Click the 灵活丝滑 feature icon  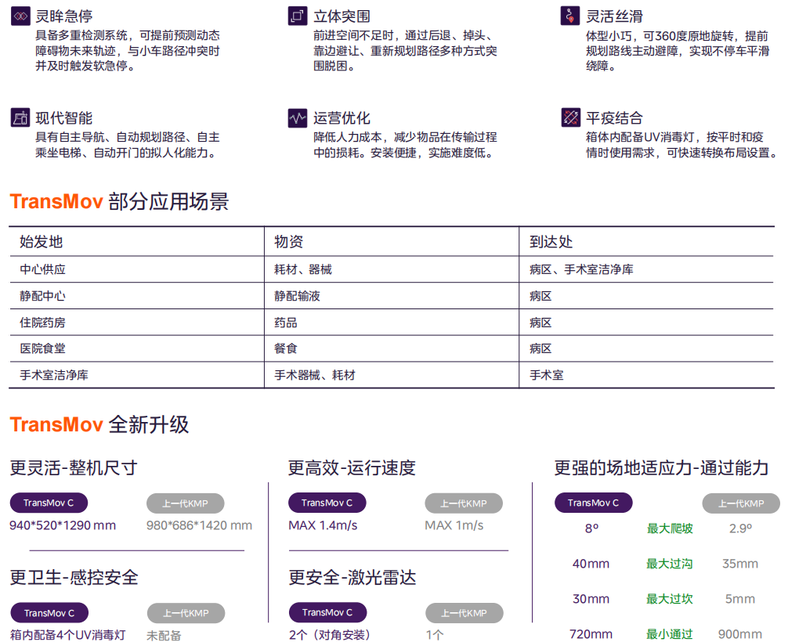coord(570,16)
